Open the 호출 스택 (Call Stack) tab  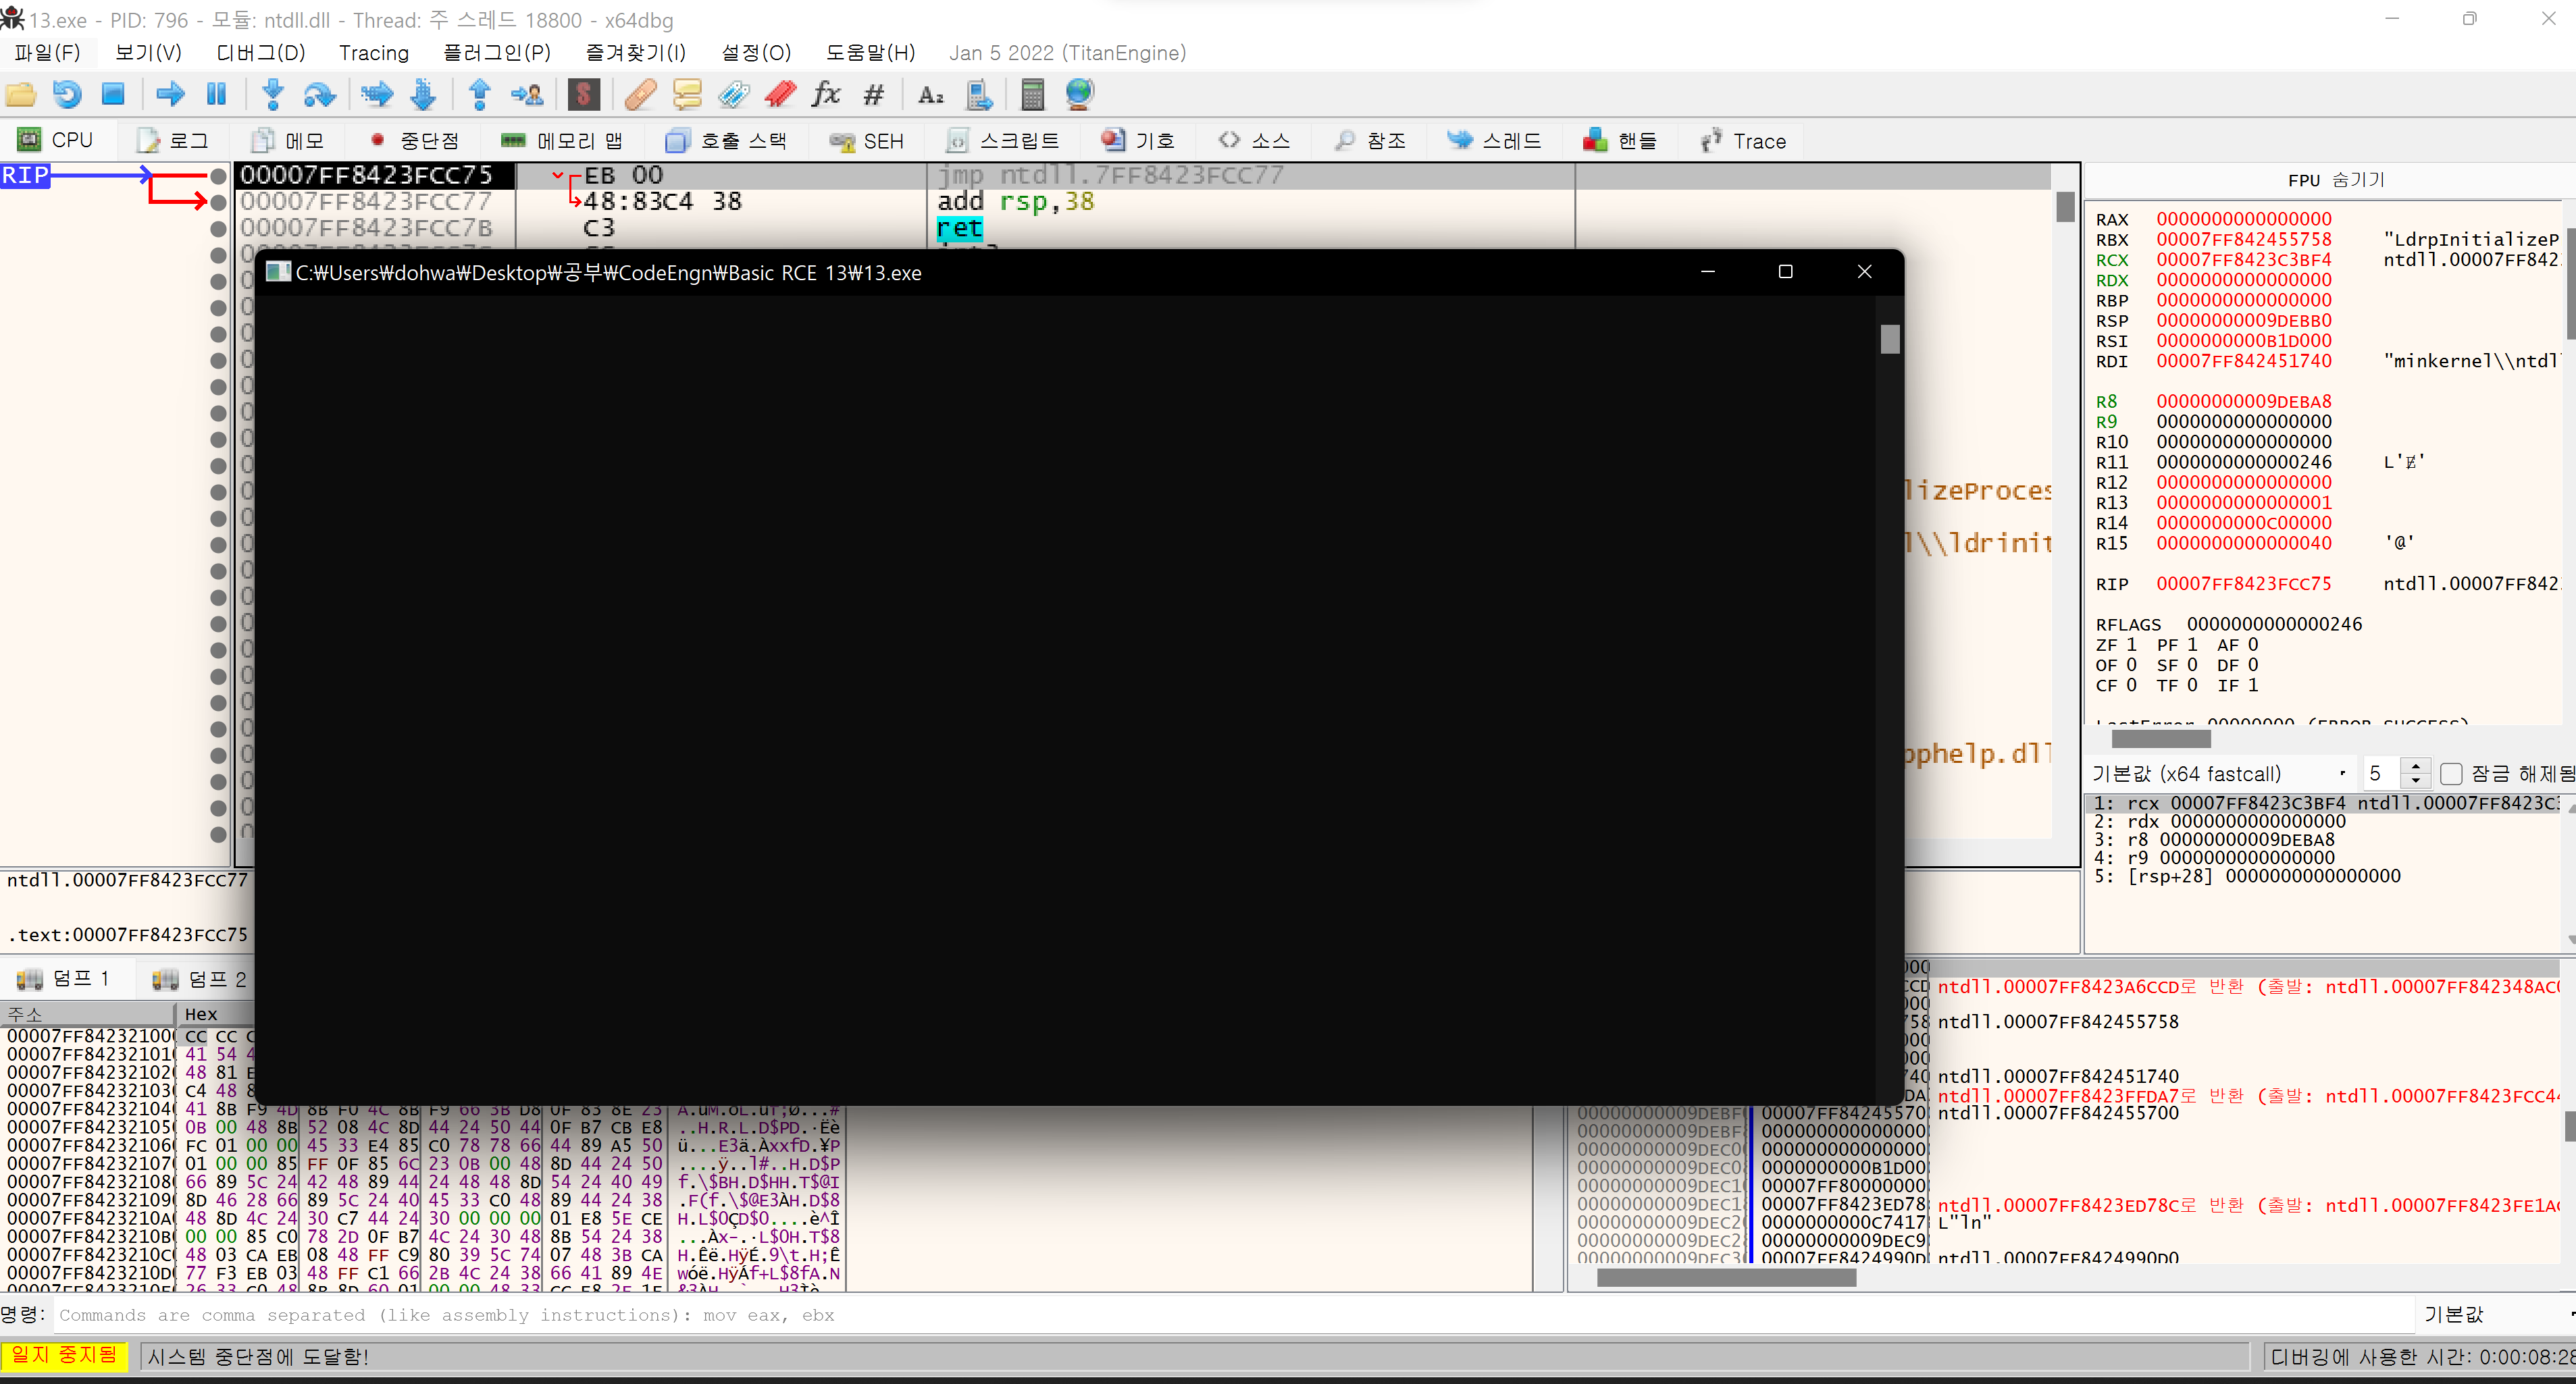[x=726, y=141]
